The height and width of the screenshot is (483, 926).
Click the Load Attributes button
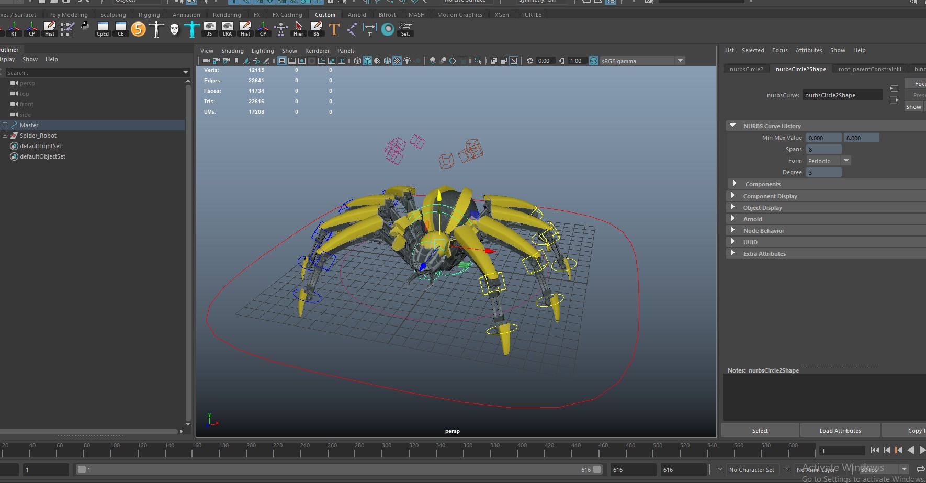pos(840,431)
